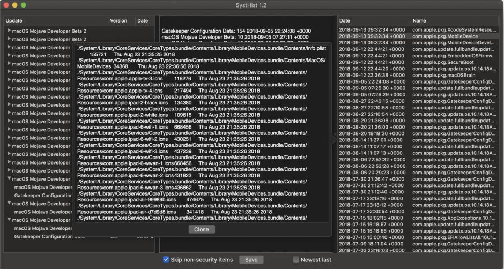This screenshot has width=504, height=269.
Task: Click Close to dismiss the file list popup
Action: point(202,229)
